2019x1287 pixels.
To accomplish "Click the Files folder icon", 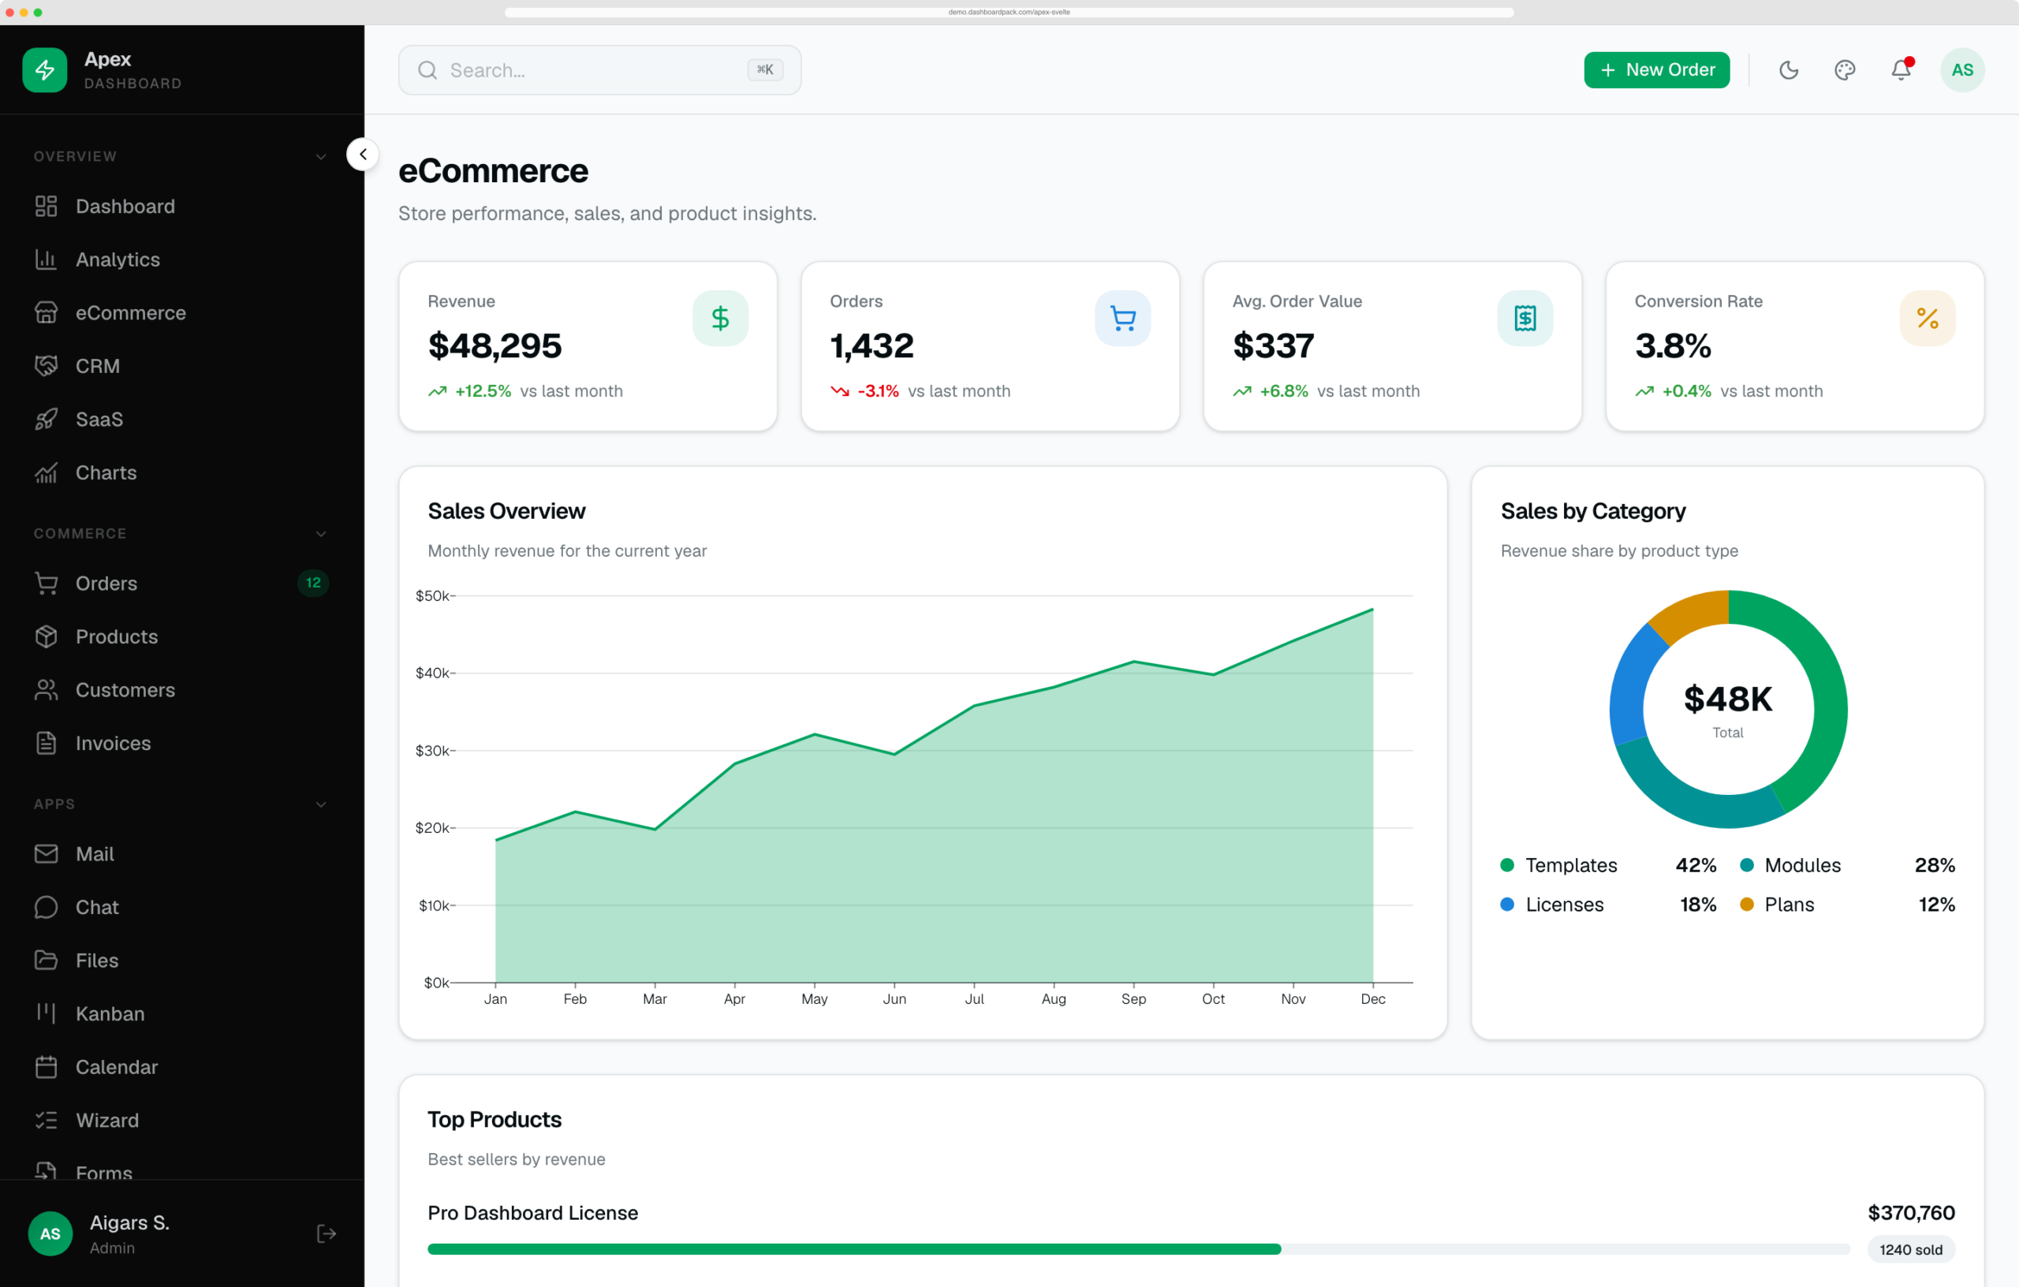I will 46,961.
